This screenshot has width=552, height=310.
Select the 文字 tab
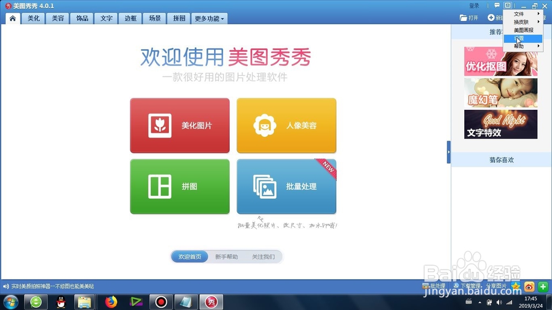click(x=107, y=18)
